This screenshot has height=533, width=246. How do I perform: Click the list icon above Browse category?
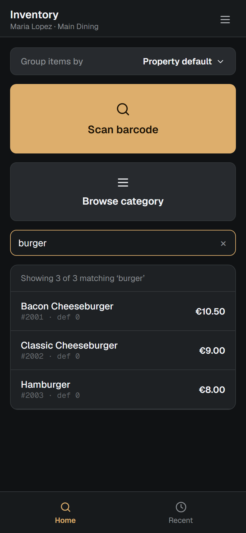[123, 183]
